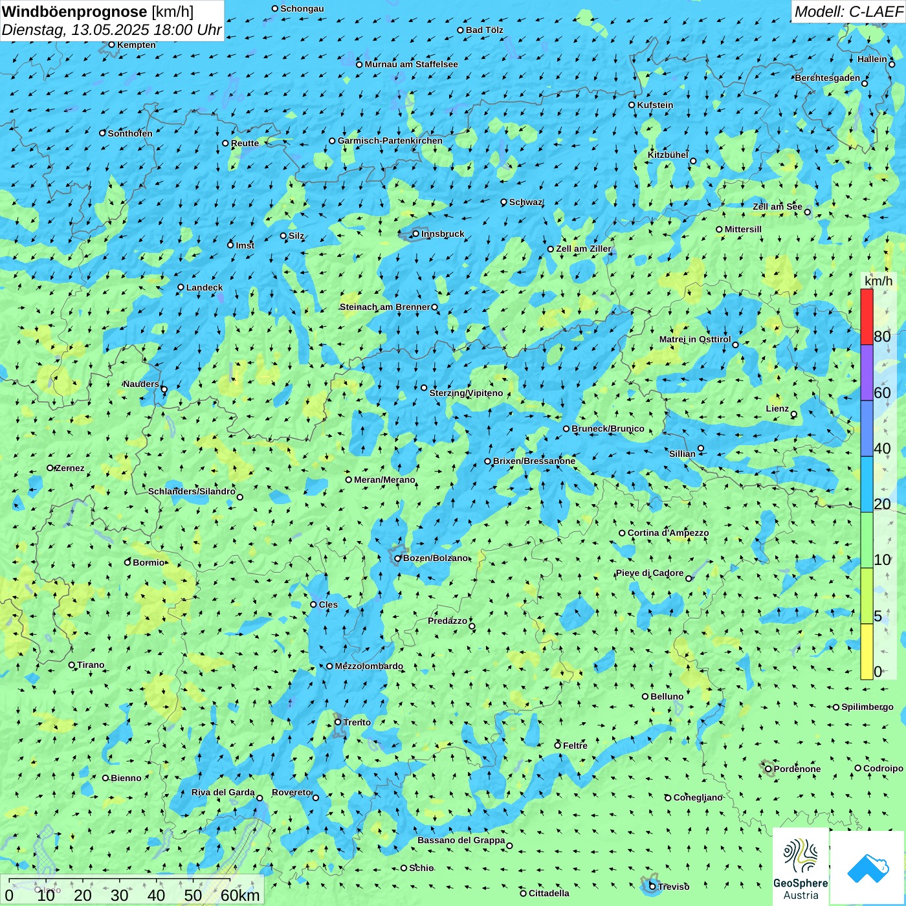Click the Kempten city label
This screenshot has width=906, height=906.
136,45
